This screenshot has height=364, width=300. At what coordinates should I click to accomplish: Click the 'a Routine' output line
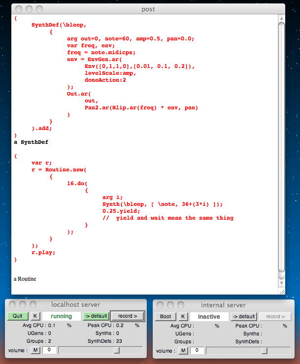coord(25,279)
